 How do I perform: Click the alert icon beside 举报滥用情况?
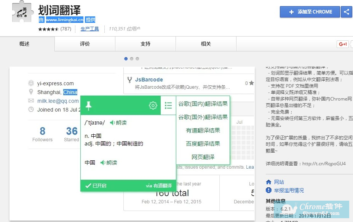(268, 190)
